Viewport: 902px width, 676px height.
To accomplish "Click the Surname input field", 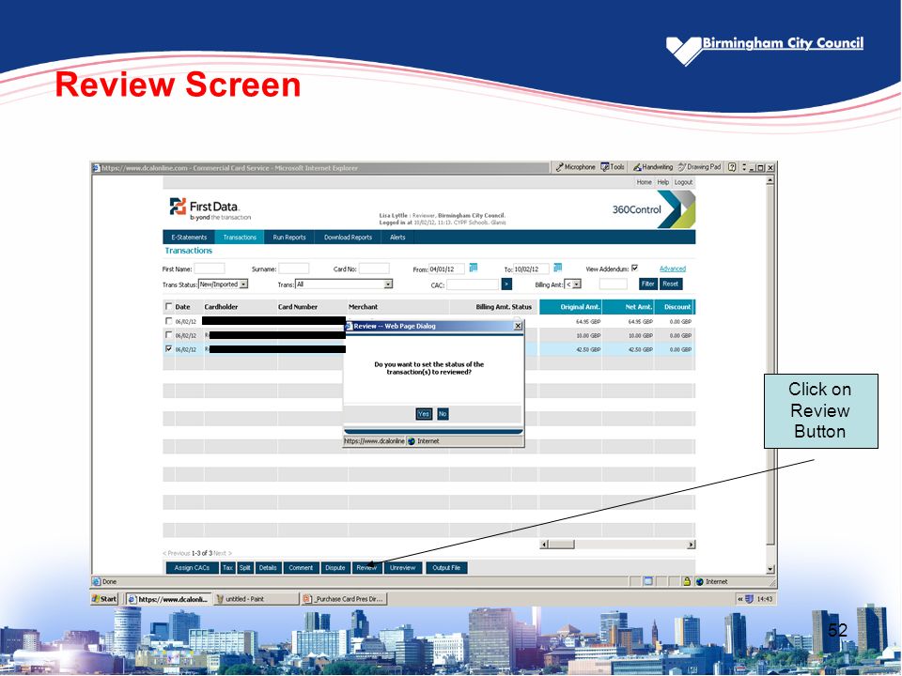I will coord(293,269).
